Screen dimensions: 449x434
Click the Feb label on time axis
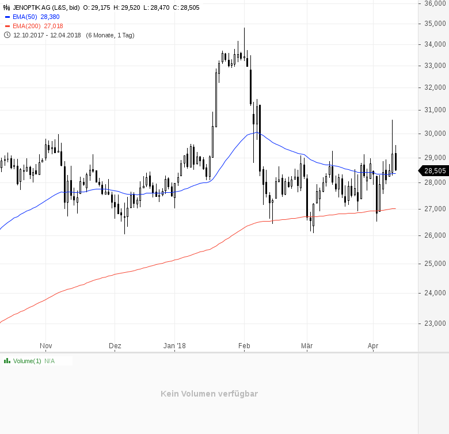pyautogui.click(x=244, y=346)
